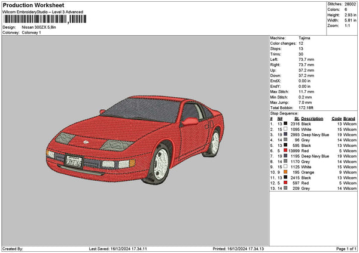The height and width of the screenshot is (253, 359).
Task: Click the St. column header
Action: 297,119
